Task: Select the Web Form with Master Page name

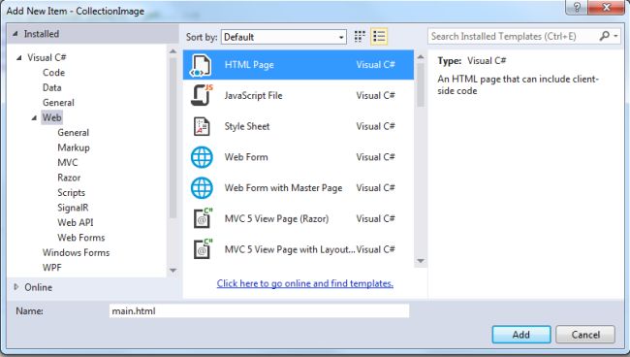Action: tap(283, 188)
